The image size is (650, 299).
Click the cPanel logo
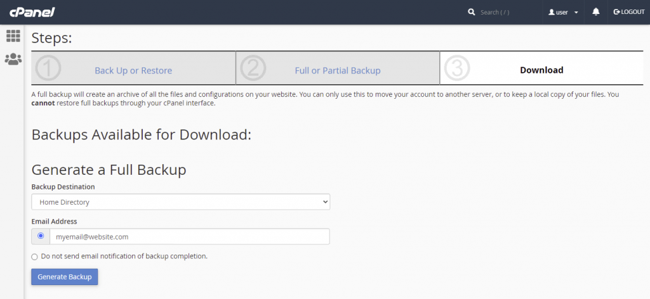(x=32, y=12)
